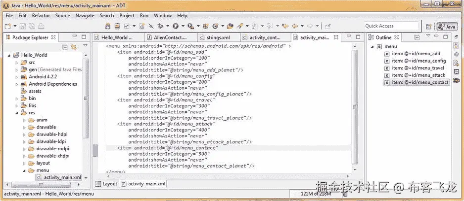This screenshot has height=201, width=464.
Task: Collapse the Hello_World project node
Action: pyautogui.click(x=9, y=55)
